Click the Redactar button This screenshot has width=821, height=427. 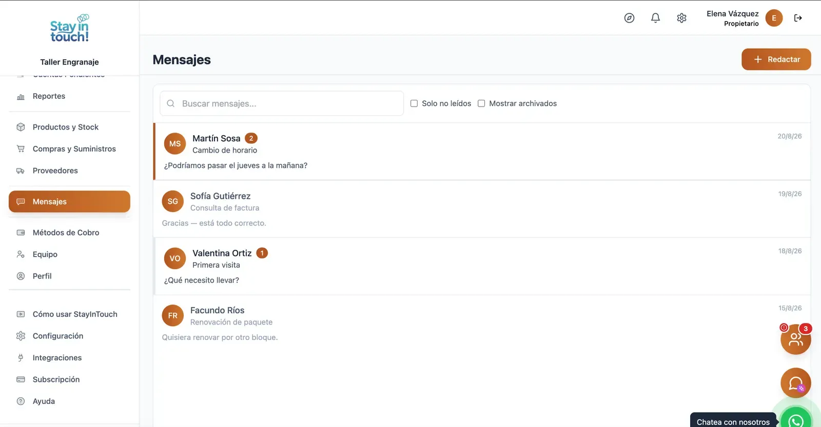click(x=776, y=59)
